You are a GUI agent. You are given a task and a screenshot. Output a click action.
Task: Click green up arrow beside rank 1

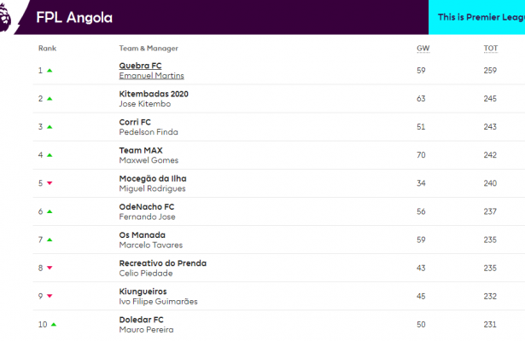point(50,70)
